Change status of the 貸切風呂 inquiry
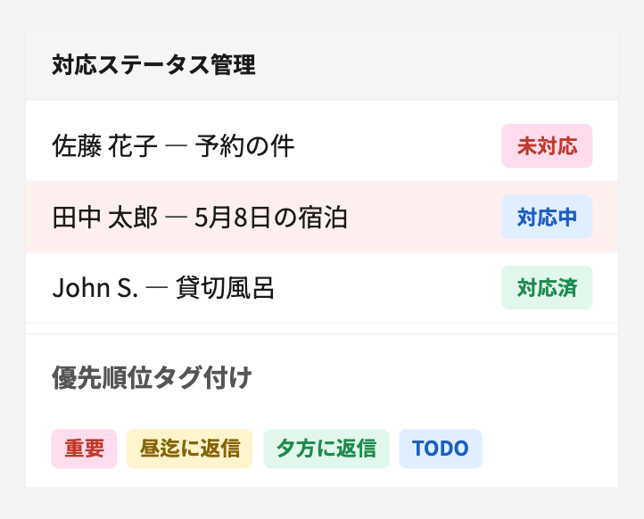Image resolution: width=644 pixels, height=519 pixels. 547,288
